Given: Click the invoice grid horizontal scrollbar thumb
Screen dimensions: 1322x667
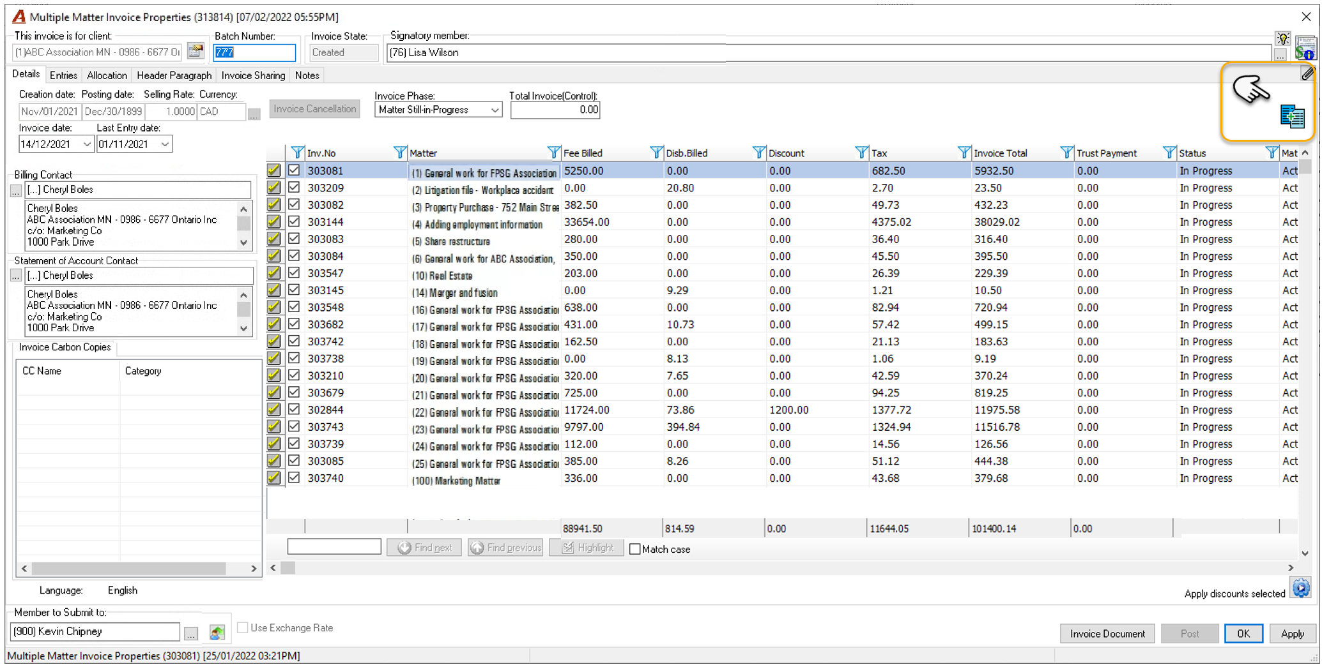Looking at the screenshot, I should [x=288, y=567].
